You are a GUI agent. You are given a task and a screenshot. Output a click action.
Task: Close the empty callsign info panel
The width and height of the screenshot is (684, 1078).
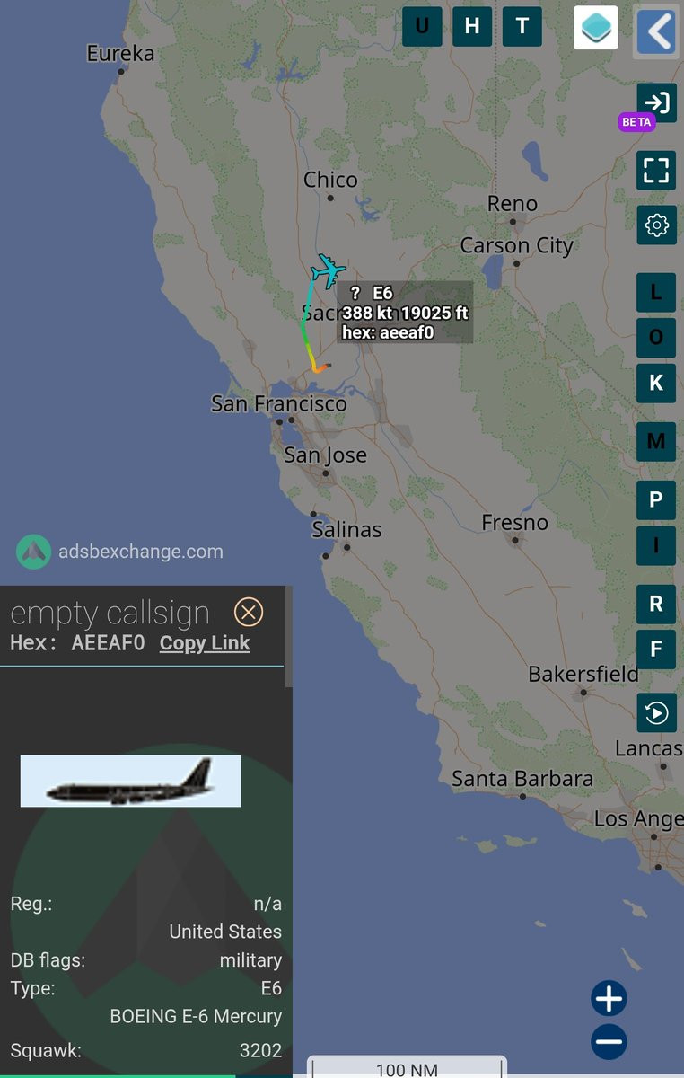(249, 613)
